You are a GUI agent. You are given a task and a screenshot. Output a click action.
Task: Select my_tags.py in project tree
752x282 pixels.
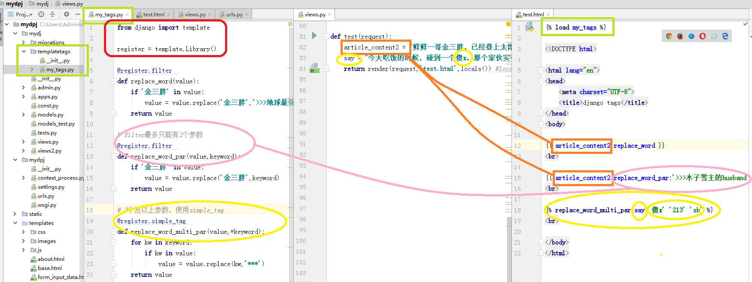click(56, 69)
